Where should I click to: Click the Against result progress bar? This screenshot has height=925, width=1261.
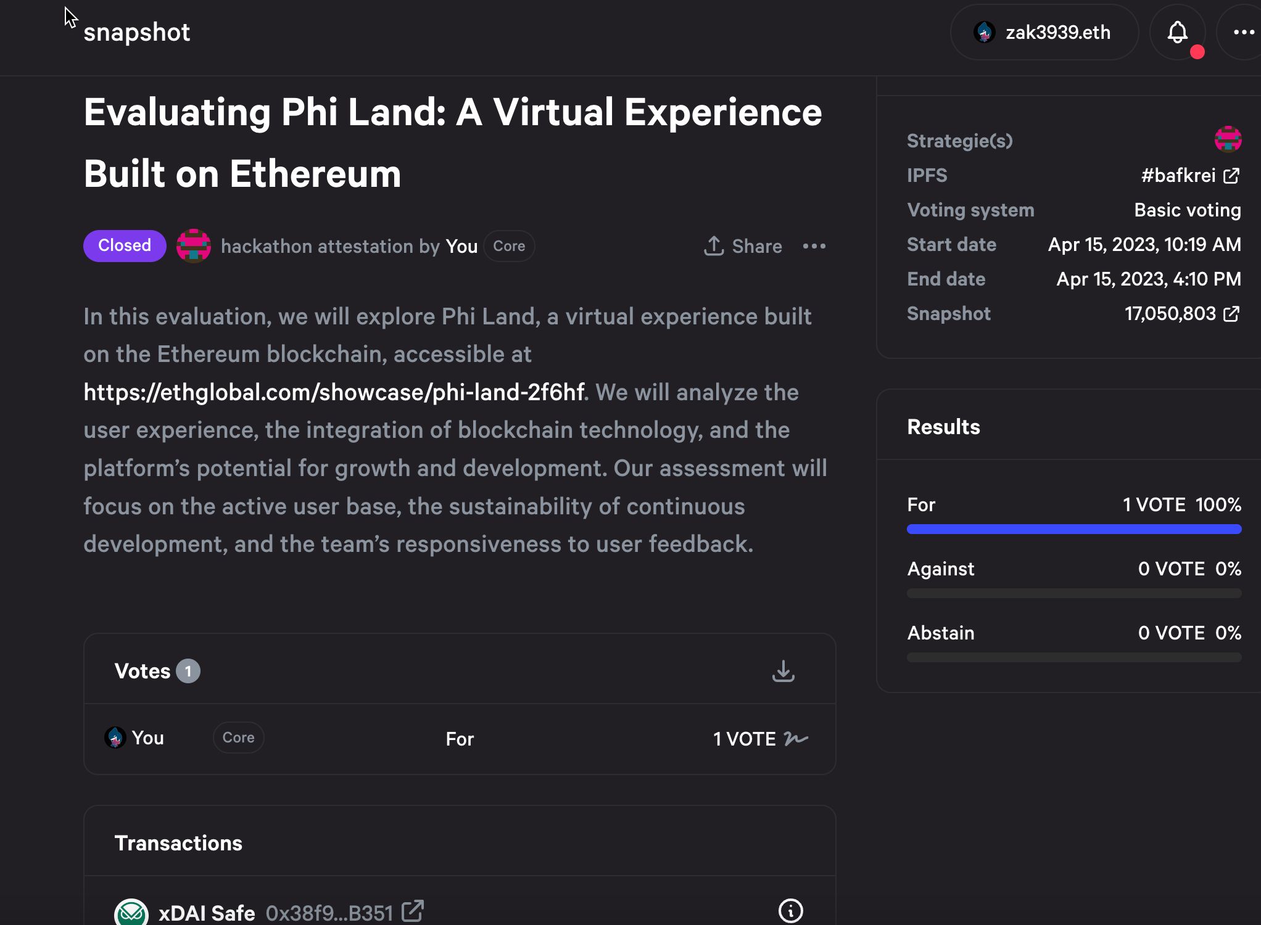pos(1074,593)
